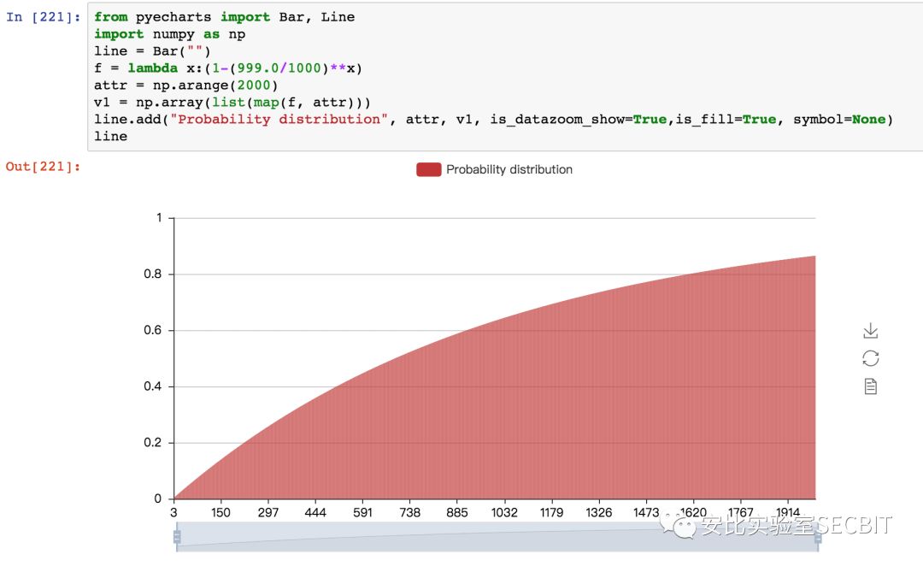Image resolution: width=923 pixels, height=566 pixels.
Task: Click the x-axis label 1179
Action: click(551, 512)
